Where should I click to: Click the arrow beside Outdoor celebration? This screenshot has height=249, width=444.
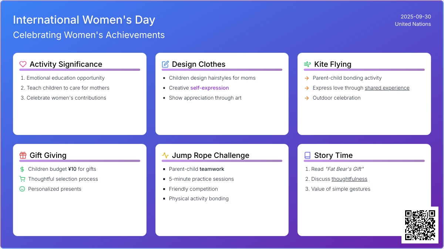307,98
